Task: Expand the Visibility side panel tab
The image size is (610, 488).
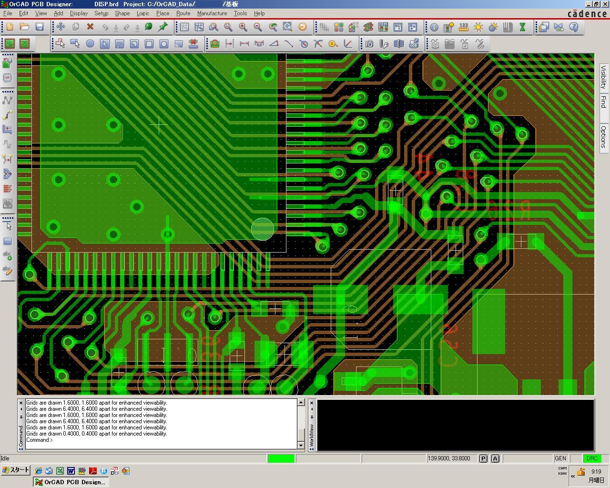Action: point(603,78)
